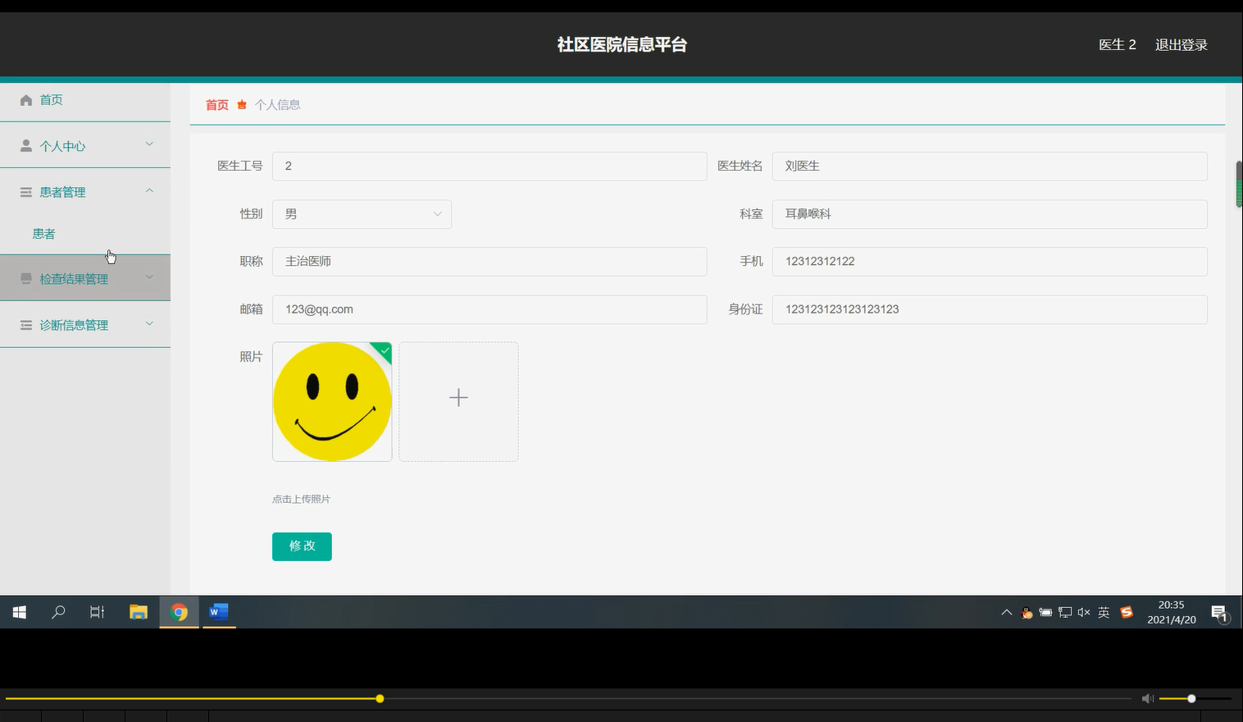
Task: Click the list icon next to 诊断信息管理
Action: (x=25, y=324)
